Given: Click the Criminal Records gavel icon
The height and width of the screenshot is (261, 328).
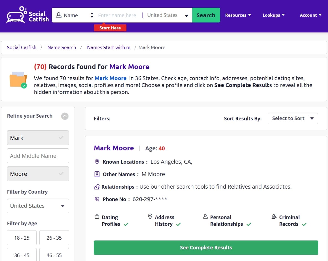Looking at the screenshot, I should [274, 216].
